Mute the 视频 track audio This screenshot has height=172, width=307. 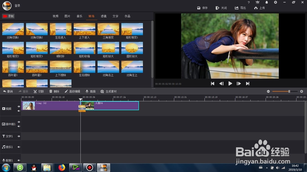pyautogui.click(x=19, y=111)
